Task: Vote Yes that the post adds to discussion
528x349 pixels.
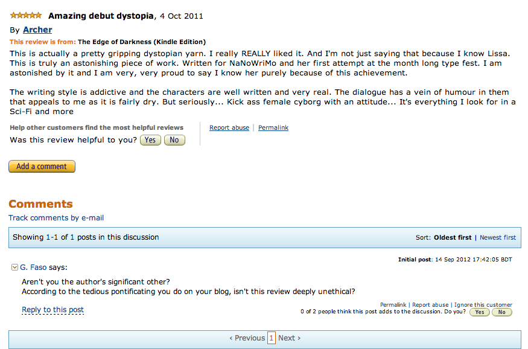Action: 479,312
